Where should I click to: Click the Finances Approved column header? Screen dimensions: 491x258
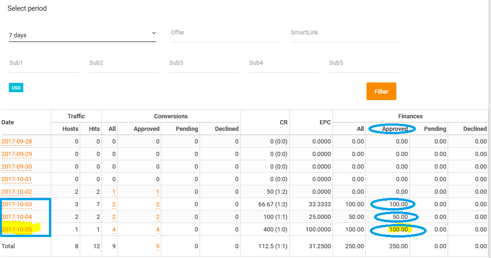tap(394, 129)
